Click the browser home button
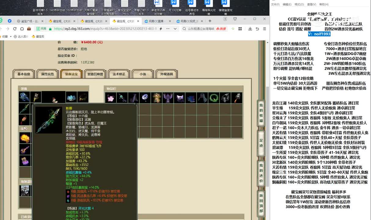 (22, 29)
